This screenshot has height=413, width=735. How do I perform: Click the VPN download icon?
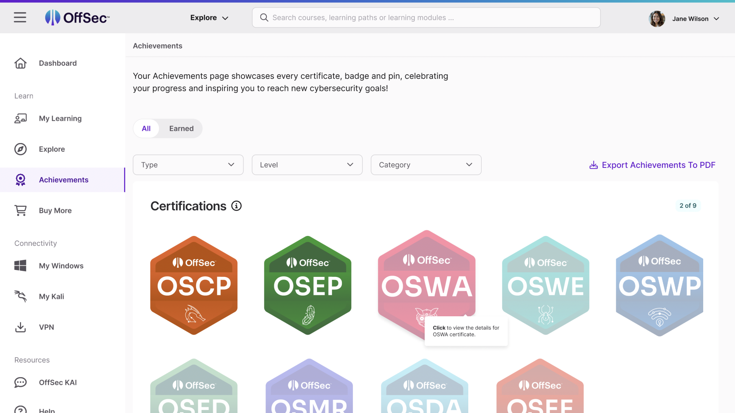pyautogui.click(x=20, y=327)
